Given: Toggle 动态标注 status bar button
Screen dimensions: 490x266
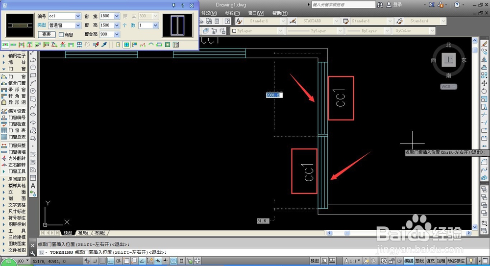Looking at the screenshot, I should 456,261.
